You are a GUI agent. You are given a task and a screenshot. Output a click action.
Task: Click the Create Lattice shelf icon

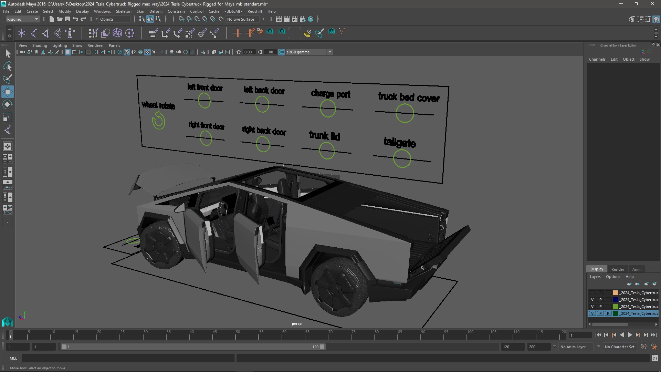(x=117, y=33)
